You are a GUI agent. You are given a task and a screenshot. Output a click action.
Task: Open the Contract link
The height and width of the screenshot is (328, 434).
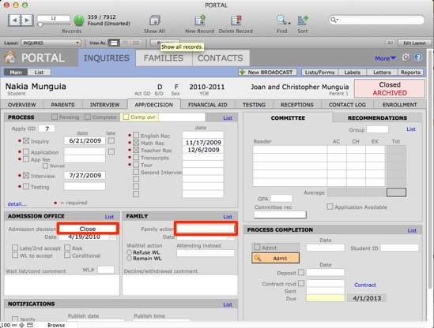coord(364,285)
